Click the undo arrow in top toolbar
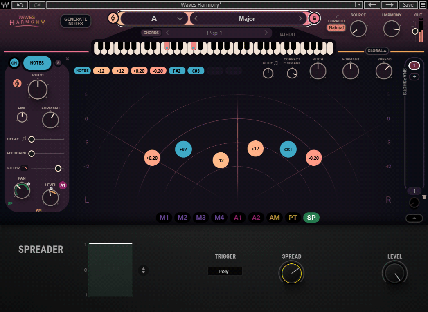 (20, 4)
